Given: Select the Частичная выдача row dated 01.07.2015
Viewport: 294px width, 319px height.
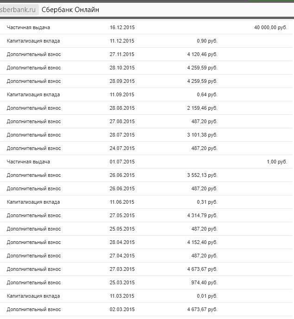Looking at the screenshot, I should coord(28,162).
